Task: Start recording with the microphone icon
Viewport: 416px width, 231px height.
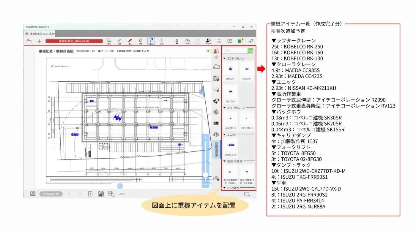Action: tap(177, 41)
